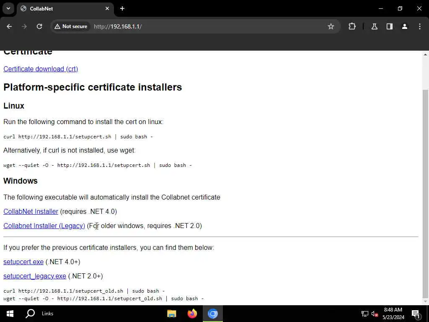Image resolution: width=429 pixels, height=322 pixels.
Task: Download setupcert.exe
Action: (23, 262)
